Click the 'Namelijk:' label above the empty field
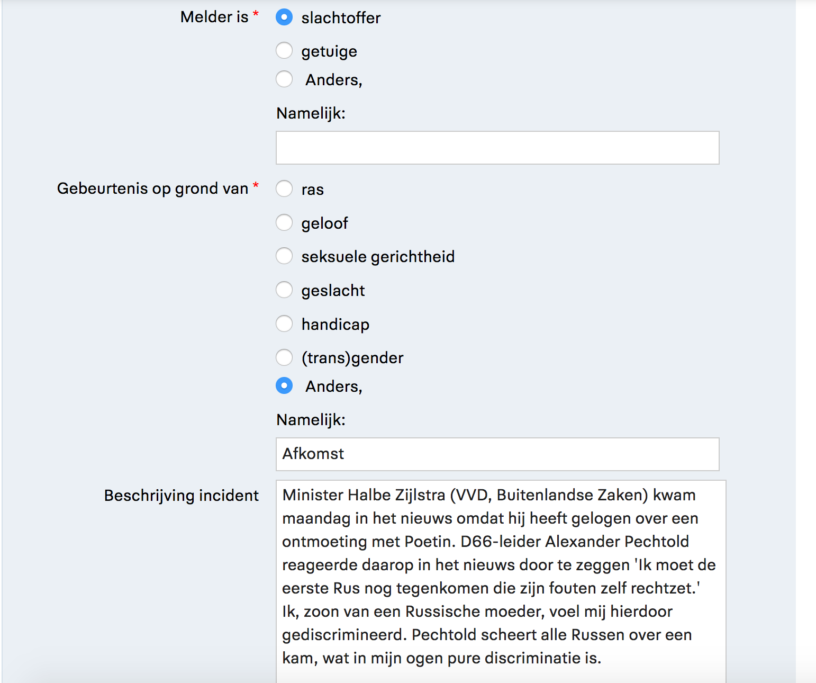Screen dimensions: 816x683 (x=311, y=113)
